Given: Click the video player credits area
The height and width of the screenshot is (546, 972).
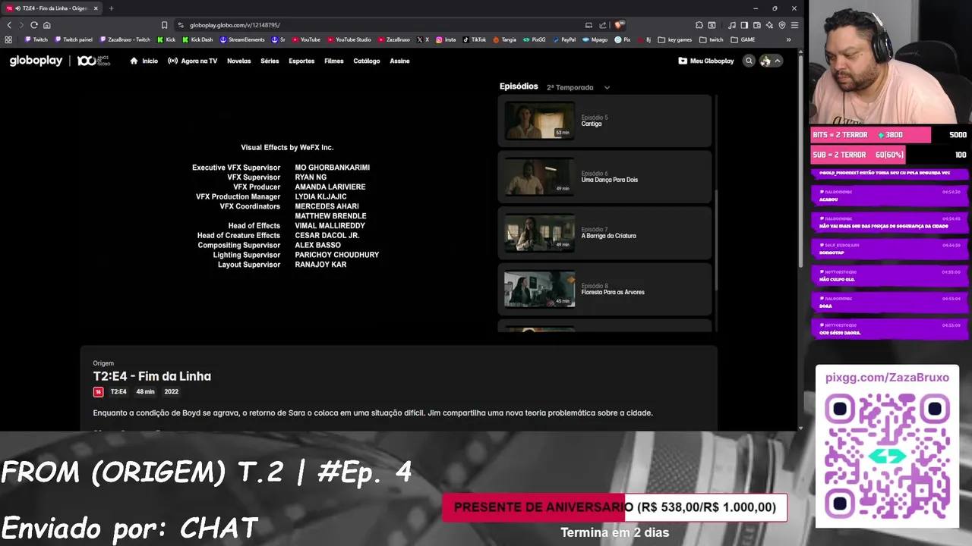Looking at the screenshot, I should tap(286, 206).
